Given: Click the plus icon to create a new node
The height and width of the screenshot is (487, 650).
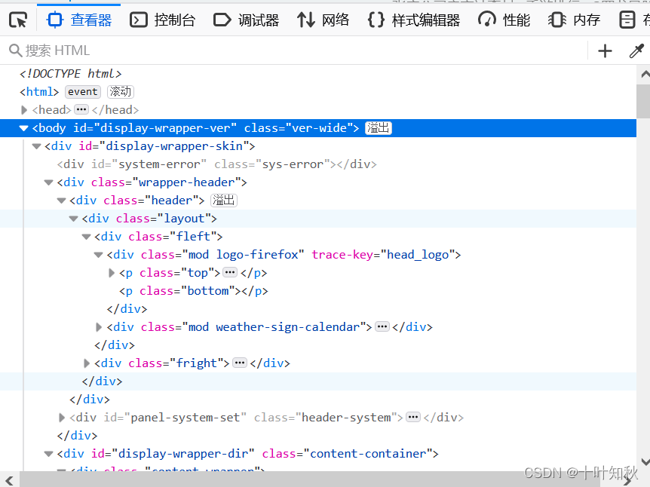Looking at the screenshot, I should point(605,51).
